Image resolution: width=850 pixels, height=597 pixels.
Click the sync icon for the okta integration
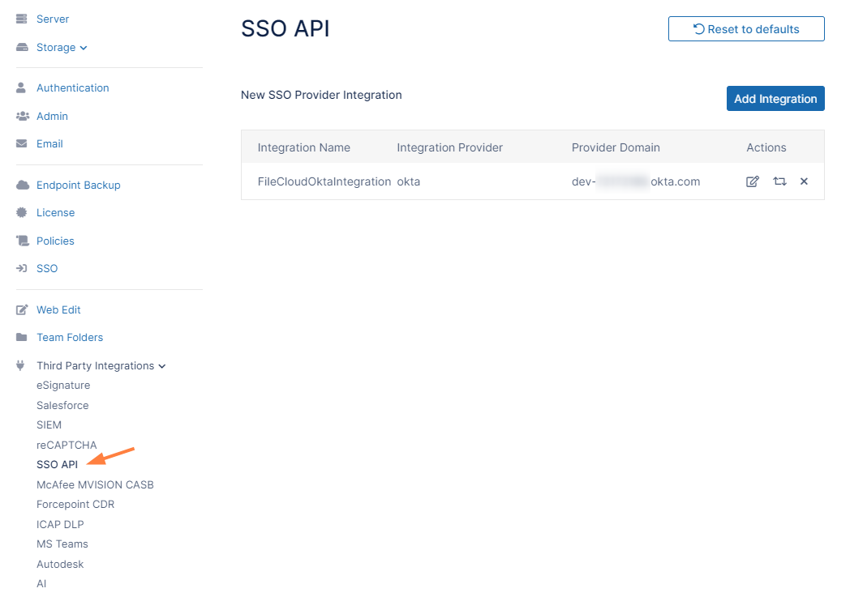779,181
